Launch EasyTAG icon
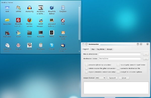This screenshot has width=151, height=98. (x=7, y=20)
